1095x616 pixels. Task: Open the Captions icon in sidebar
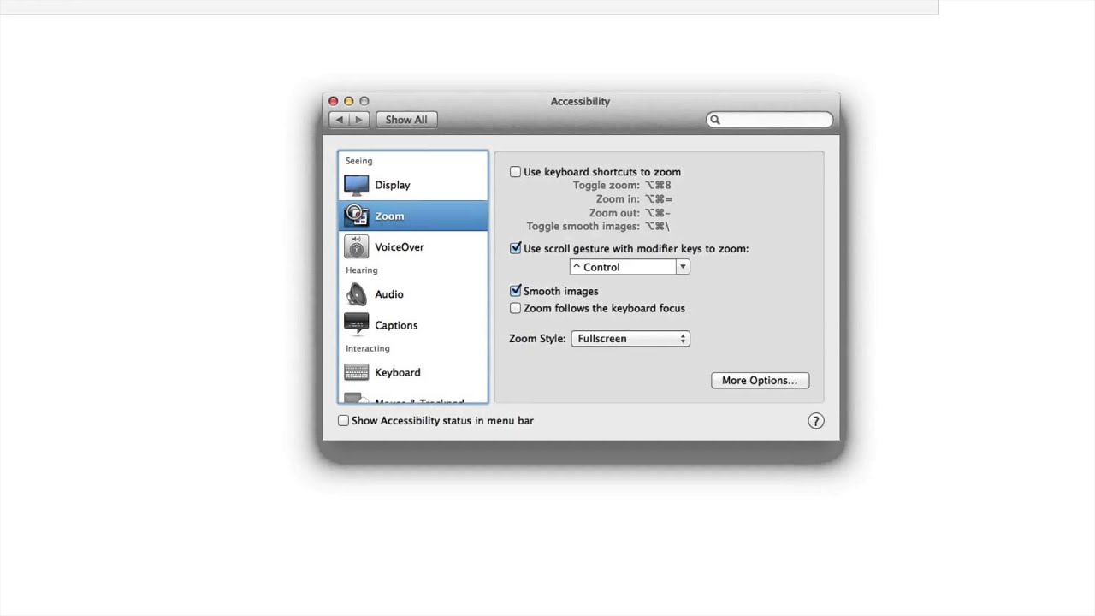tap(356, 325)
